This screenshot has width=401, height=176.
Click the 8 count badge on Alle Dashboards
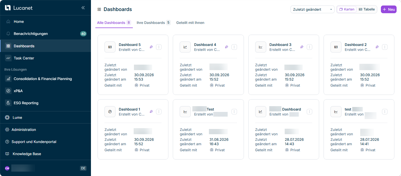(x=129, y=23)
